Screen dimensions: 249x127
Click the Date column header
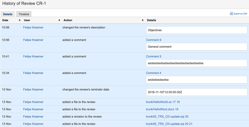(5, 20)
